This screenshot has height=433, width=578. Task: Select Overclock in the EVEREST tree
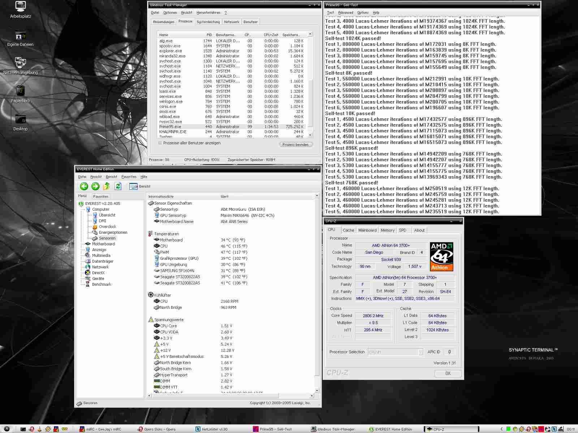pyautogui.click(x=107, y=227)
